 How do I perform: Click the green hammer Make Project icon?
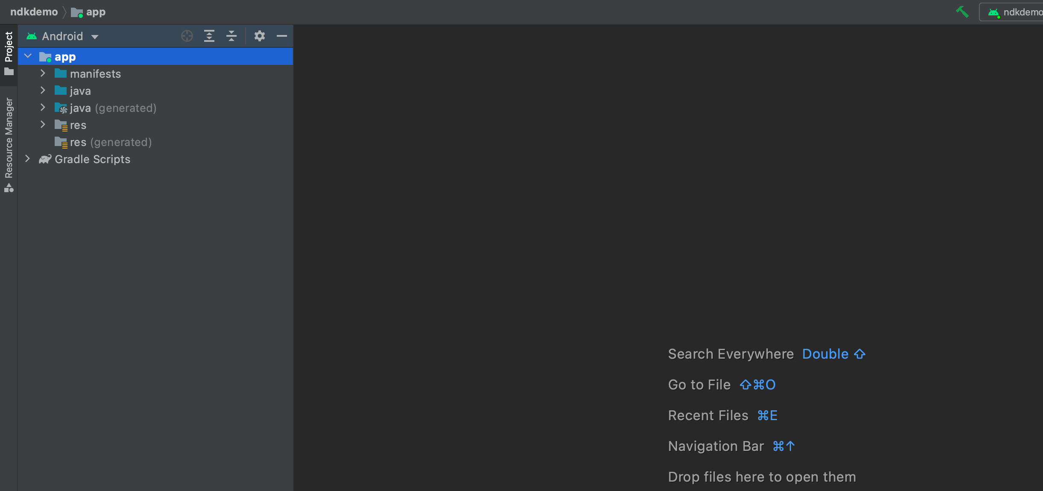(x=962, y=12)
